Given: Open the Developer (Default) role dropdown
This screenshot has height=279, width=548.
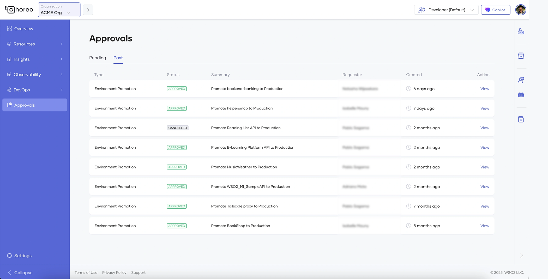Looking at the screenshot, I should point(446,10).
